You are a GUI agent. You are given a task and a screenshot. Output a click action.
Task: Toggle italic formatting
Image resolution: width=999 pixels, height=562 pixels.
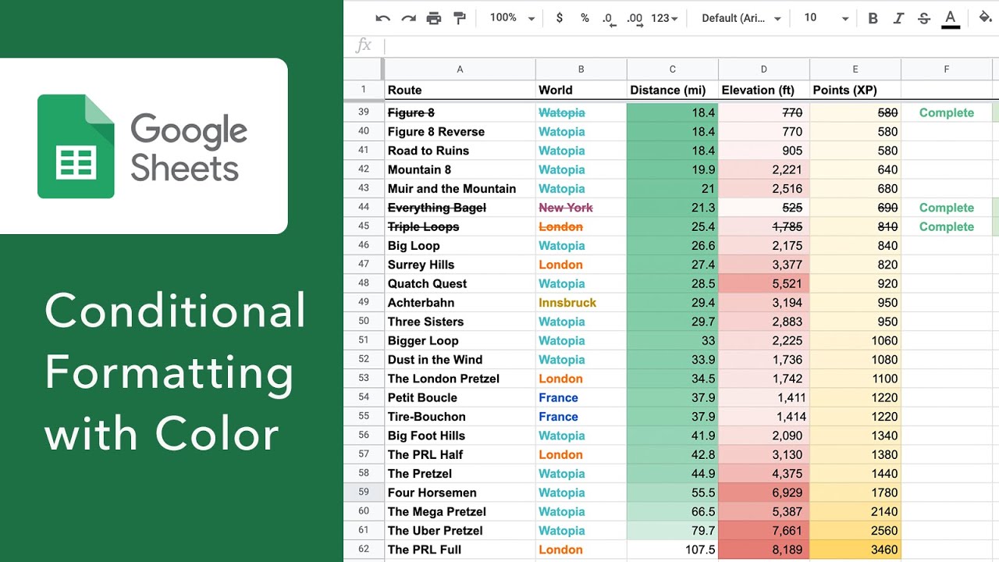898,18
